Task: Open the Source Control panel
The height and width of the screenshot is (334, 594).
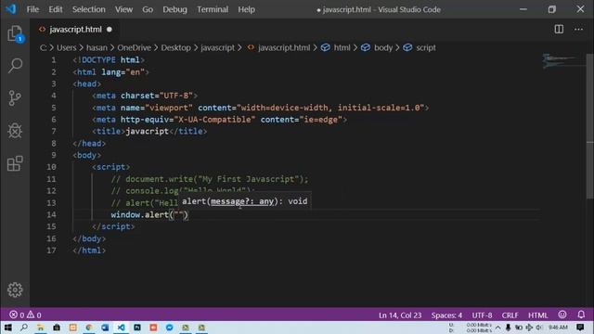Action: 15,98
